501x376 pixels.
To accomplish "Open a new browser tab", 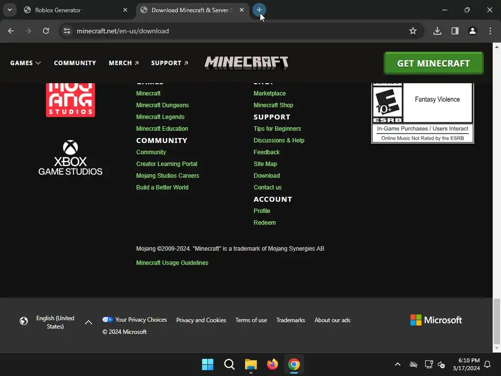I will pyautogui.click(x=259, y=10).
